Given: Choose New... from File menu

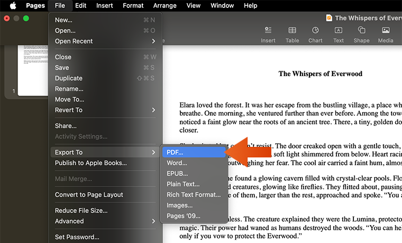Looking at the screenshot, I should pos(105,20).
